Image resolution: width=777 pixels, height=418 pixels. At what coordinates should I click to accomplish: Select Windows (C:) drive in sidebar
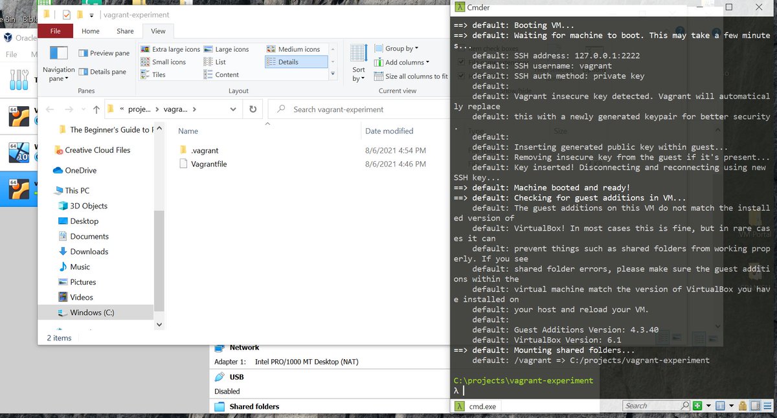[x=96, y=313]
